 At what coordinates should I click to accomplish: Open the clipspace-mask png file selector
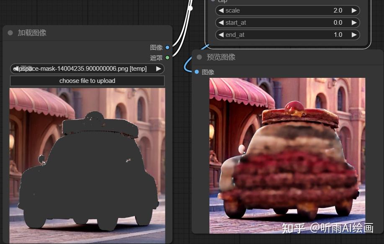tap(87, 69)
